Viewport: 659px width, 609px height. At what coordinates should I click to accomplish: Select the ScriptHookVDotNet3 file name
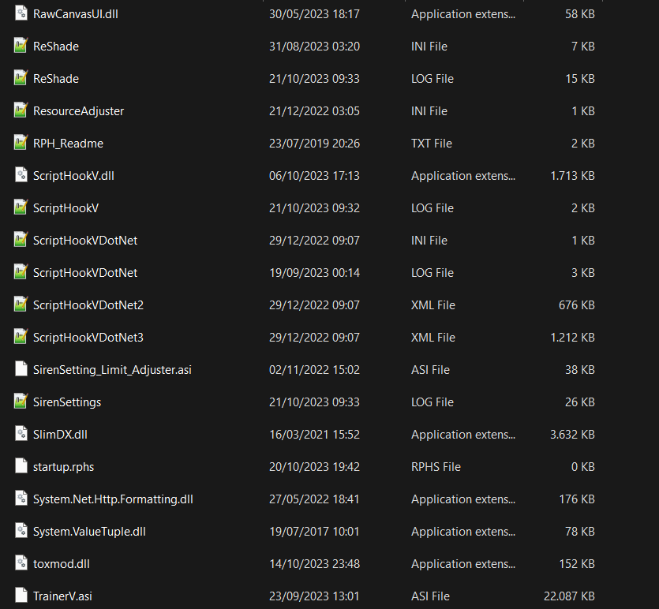point(88,338)
